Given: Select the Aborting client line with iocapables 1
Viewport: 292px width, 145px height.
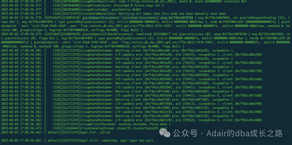Looking at the screenshot, I should point(118,50).
